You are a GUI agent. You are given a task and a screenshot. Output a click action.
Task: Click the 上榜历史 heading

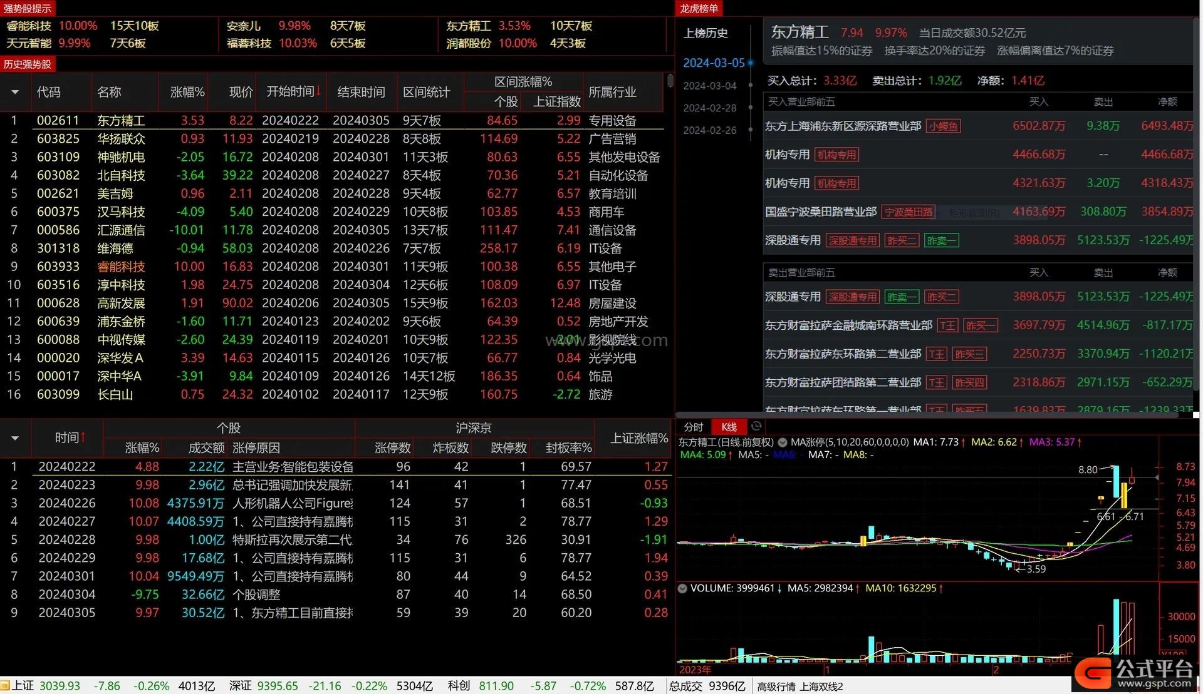[x=706, y=33]
